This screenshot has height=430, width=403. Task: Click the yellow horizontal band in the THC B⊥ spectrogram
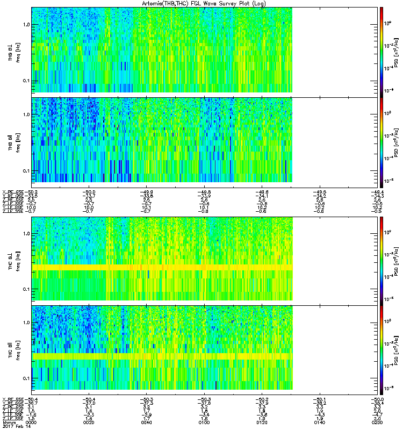[x=162, y=267]
